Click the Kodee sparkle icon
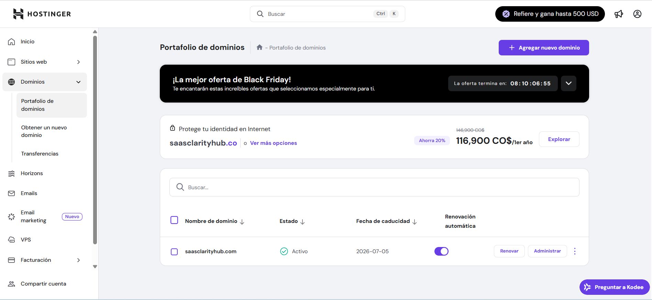Image resolution: width=652 pixels, height=300 pixels. pyautogui.click(x=587, y=287)
